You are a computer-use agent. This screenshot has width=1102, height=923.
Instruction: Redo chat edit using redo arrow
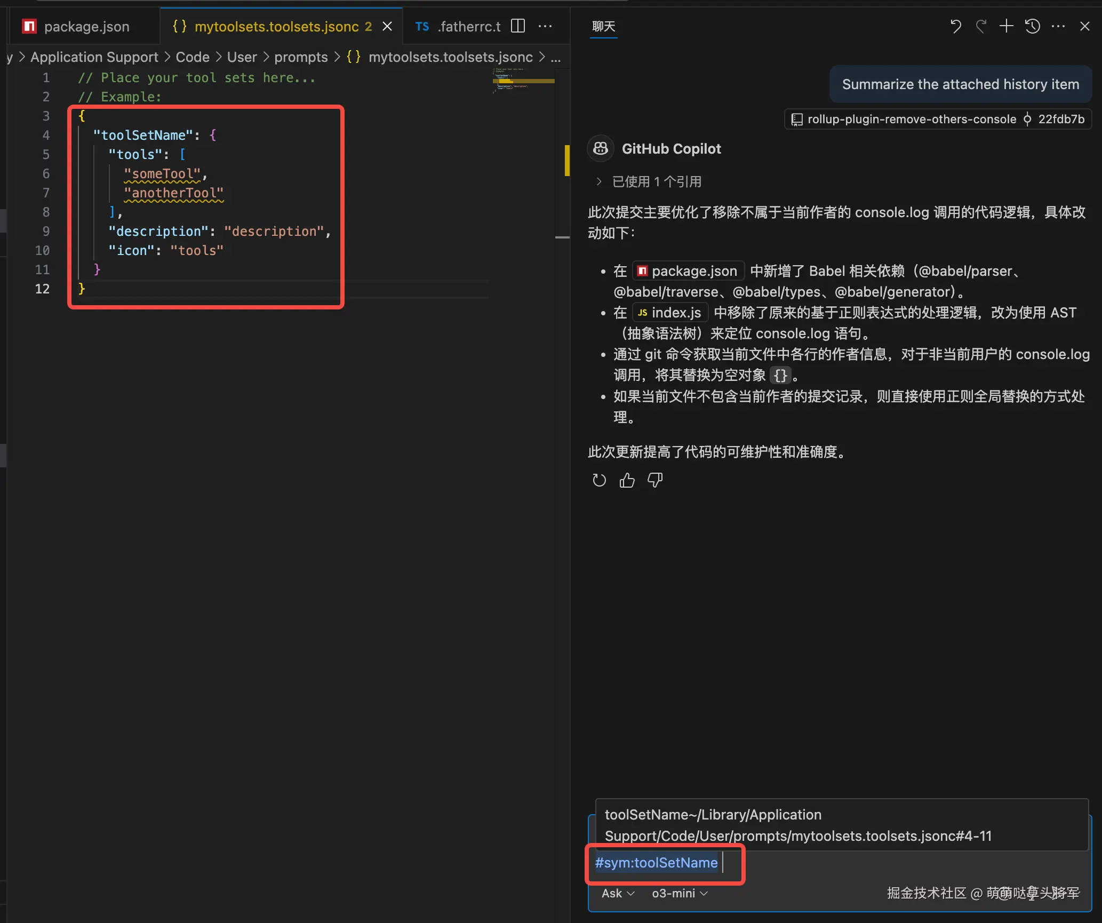[x=981, y=26]
